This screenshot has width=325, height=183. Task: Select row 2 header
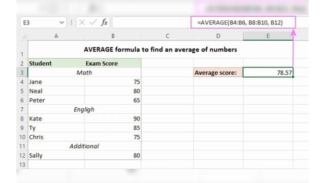(22, 63)
